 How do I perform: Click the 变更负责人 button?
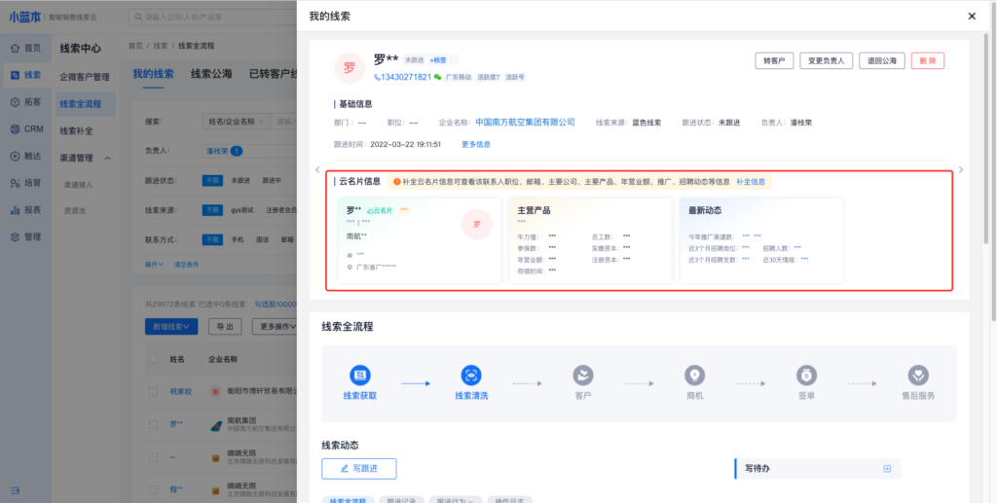827,60
